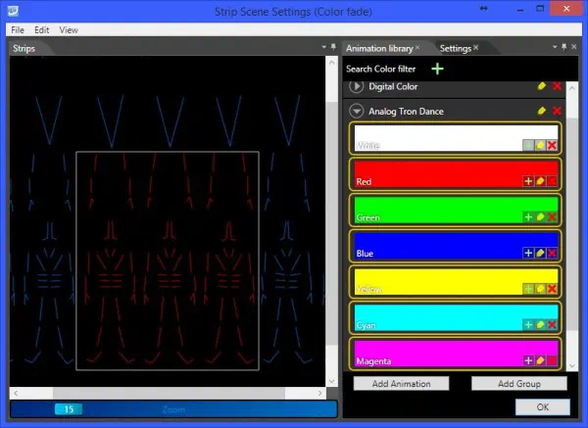Add the Magenta animation with plus icon
588x428 pixels.
pyautogui.click(x=528, y=360)
